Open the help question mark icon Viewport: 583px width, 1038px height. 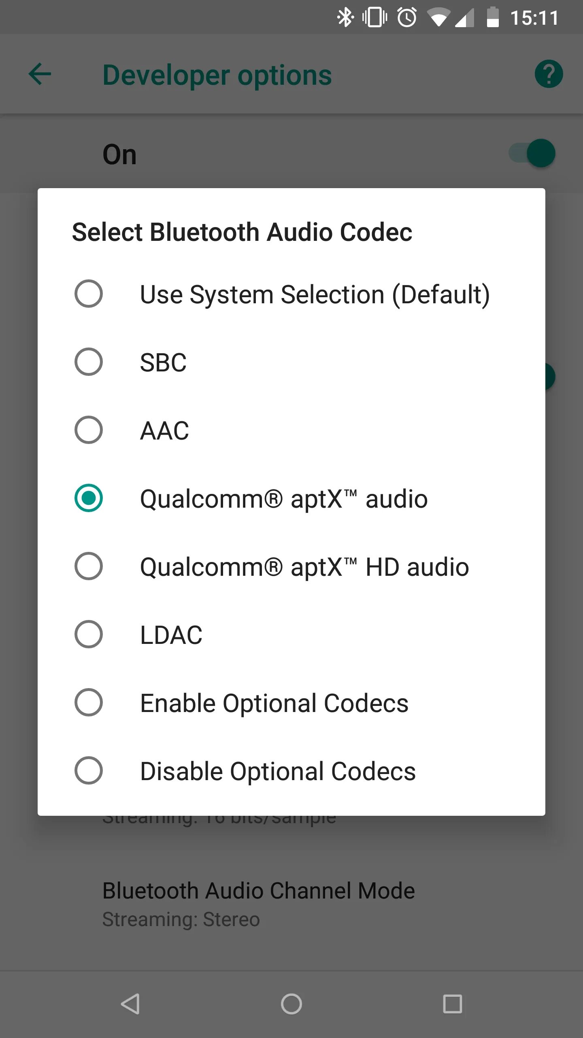click(549, 74)
